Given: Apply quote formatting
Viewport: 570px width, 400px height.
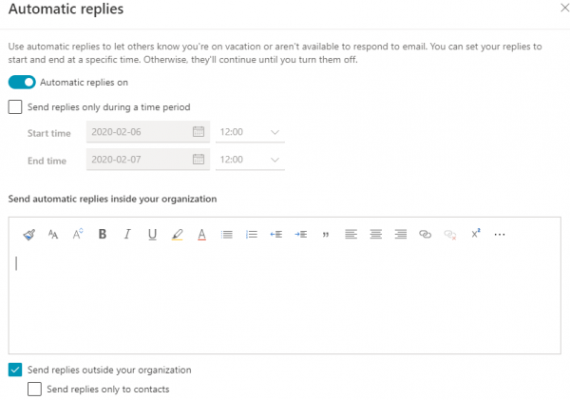Looking at the screenshot, I should (x=326, y=234).
